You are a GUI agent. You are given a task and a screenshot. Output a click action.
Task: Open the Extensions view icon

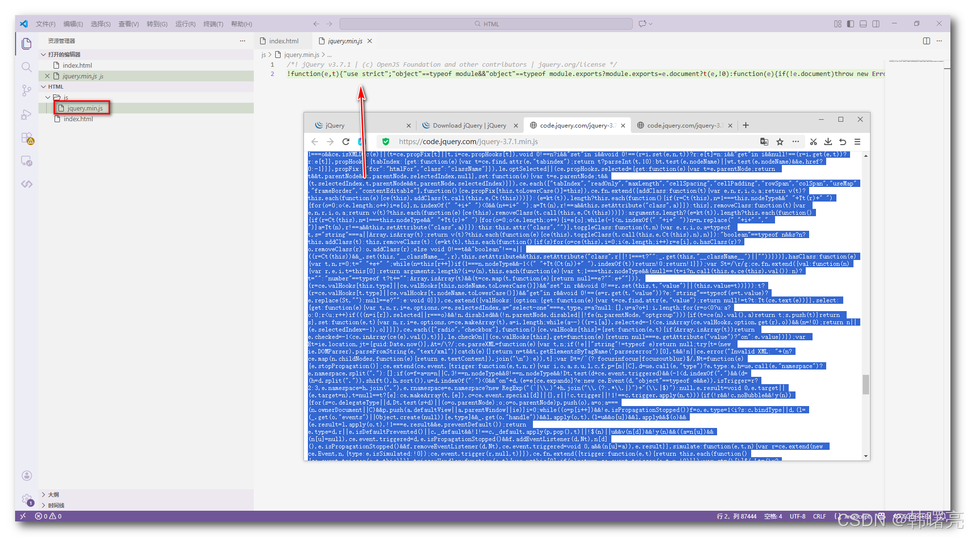pos(27,138)
